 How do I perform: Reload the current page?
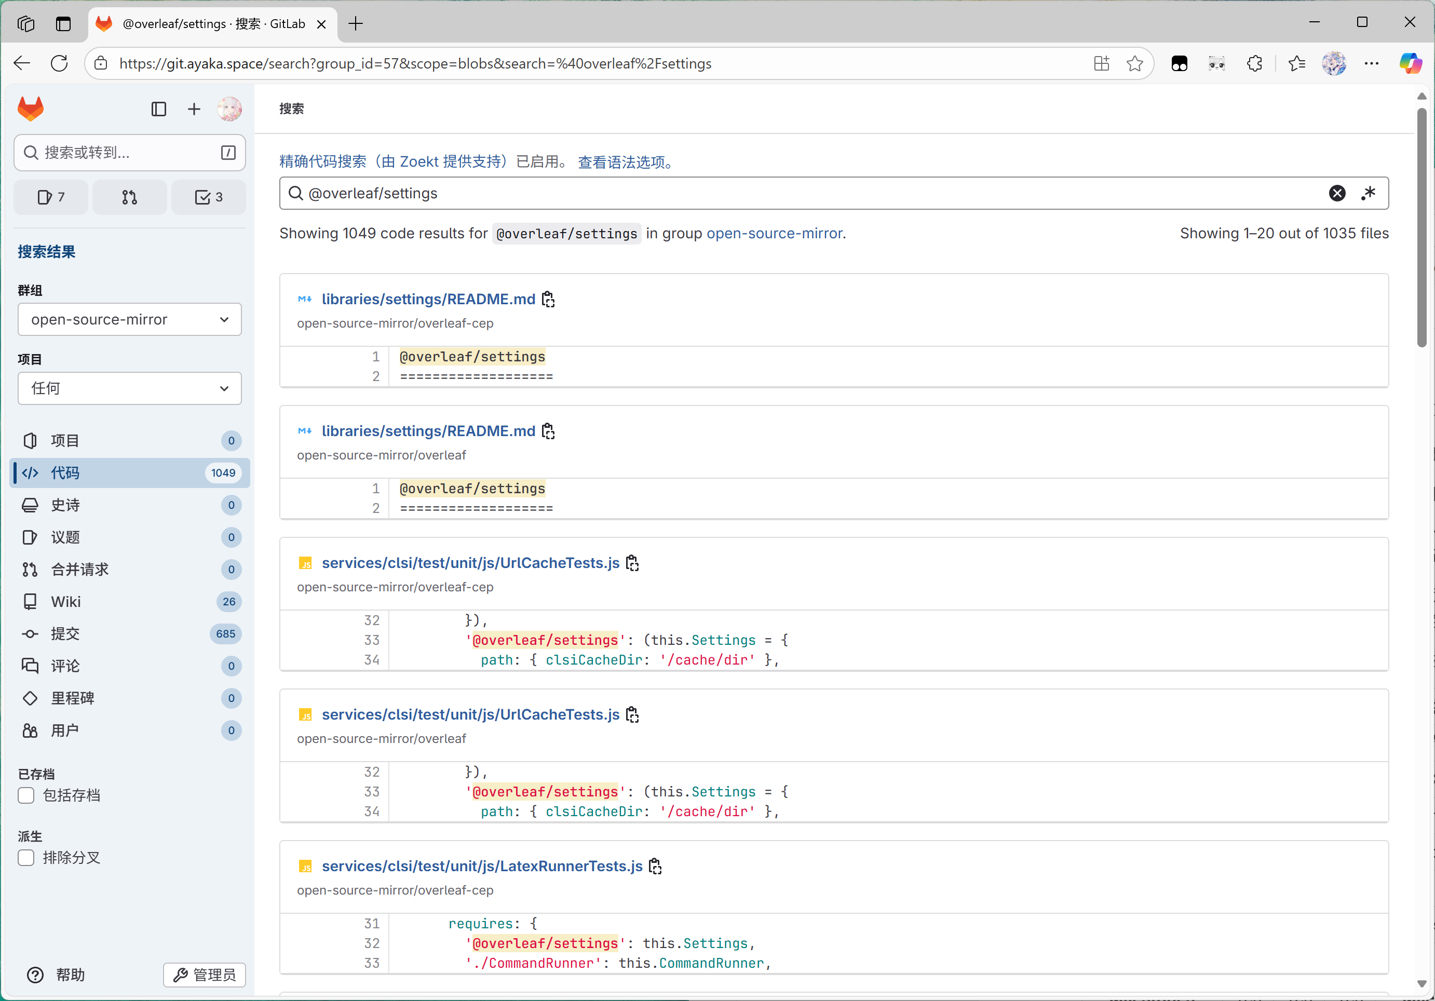[x=59, y=63]
